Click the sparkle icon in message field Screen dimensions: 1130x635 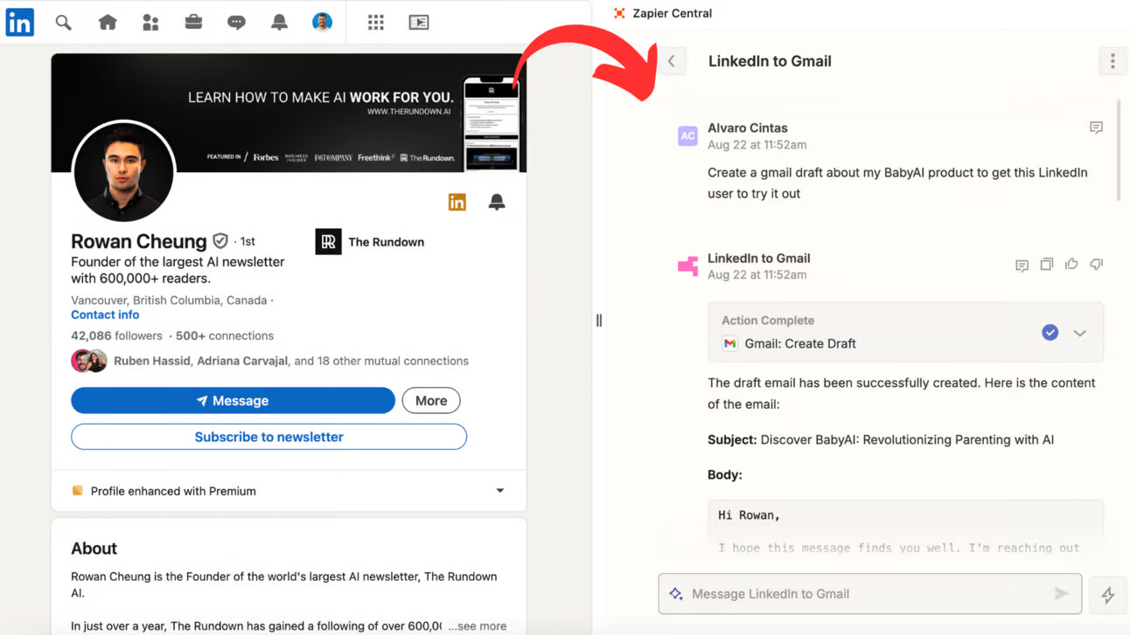(676, 594)
